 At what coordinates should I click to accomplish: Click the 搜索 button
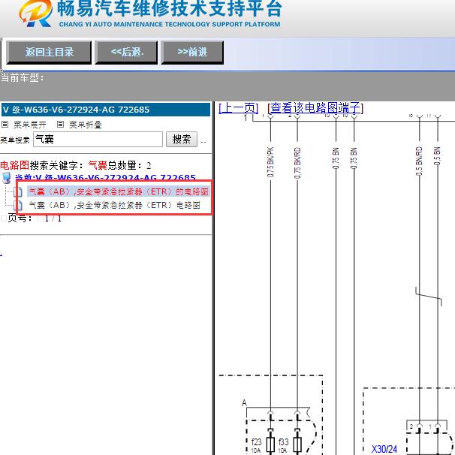[x=182, y=140]
